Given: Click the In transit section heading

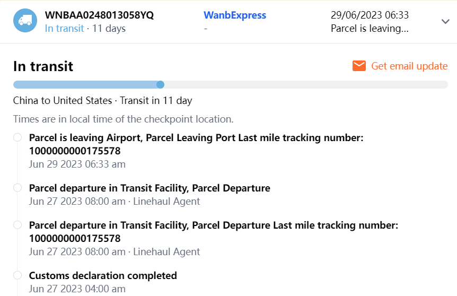Looking at the screenshot, I should (x=43, y=66).
